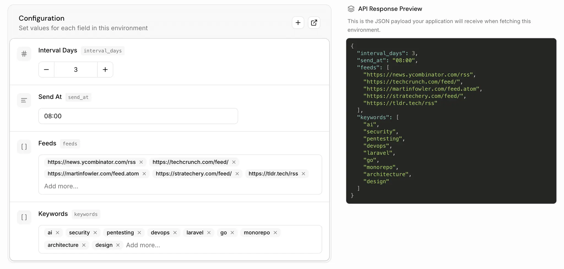This screenshot has width=564, height=269.
Task: Remove the devops keyword tag
Action: 175,232
